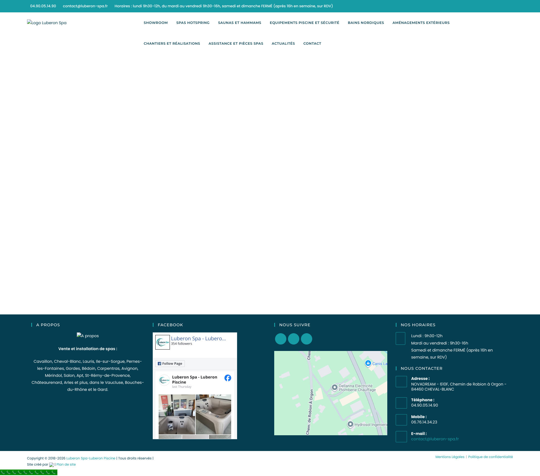Click the Luberon Spa-Luberon Piscine copyright link
Screen dimensions: 540x476
(91, 458)
